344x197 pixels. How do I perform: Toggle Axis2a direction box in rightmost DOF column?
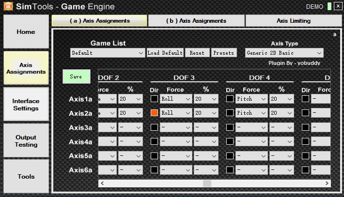click(305, 113)
